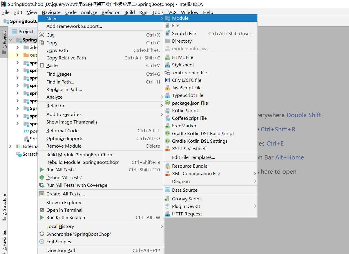Click the Gradle Kotlin DSL Settings icon
The image size is (349, 254).
(167, 141)
